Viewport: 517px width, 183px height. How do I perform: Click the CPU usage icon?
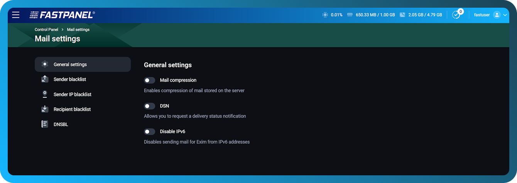point(325,15)
